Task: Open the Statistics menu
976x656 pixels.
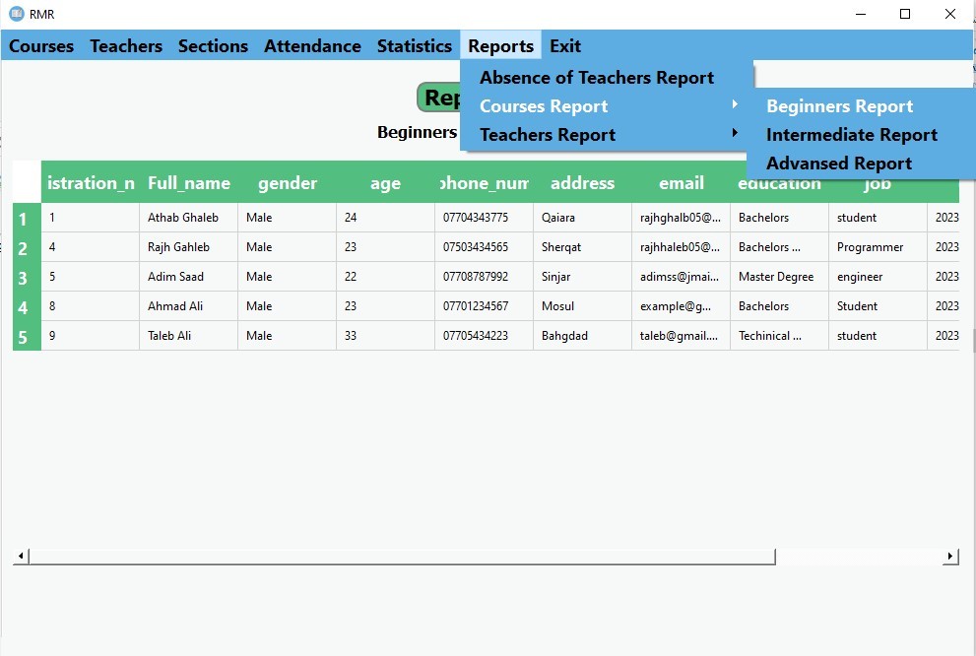Action: 415,45
